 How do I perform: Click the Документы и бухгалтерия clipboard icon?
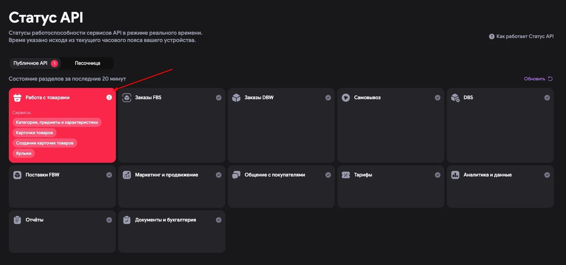click(x=127, y=220)
